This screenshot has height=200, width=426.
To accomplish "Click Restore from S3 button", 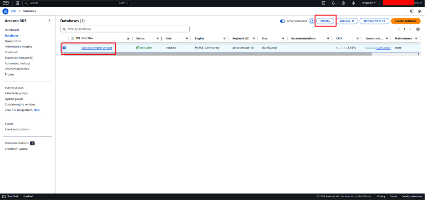I will [x=374, y=21].
